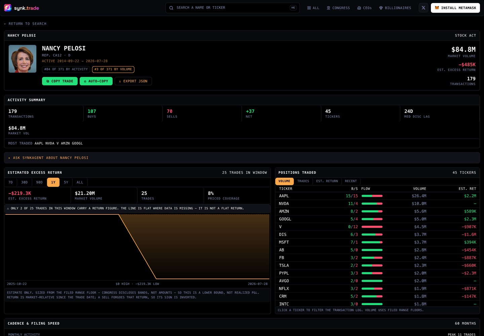Image resolution: width=484 pixels, height=336 pixels.
Task: Click Nancy Pelosi's profile photo
Action: coord(23,59)
